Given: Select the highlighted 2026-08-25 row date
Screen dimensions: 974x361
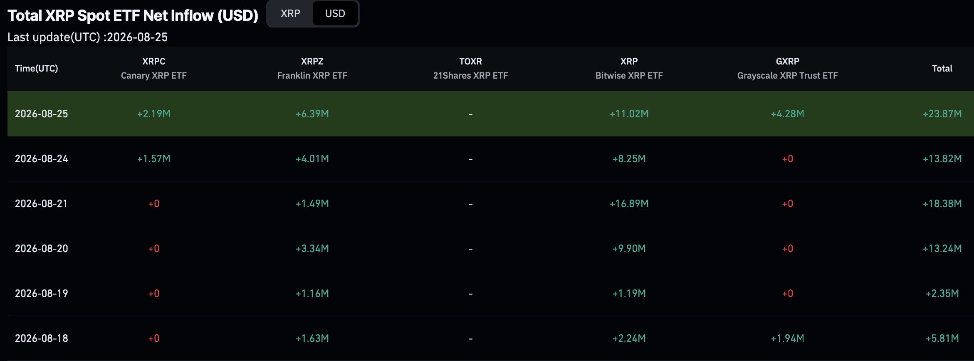Looking at the screenshot, I should (x=42, y=114).
